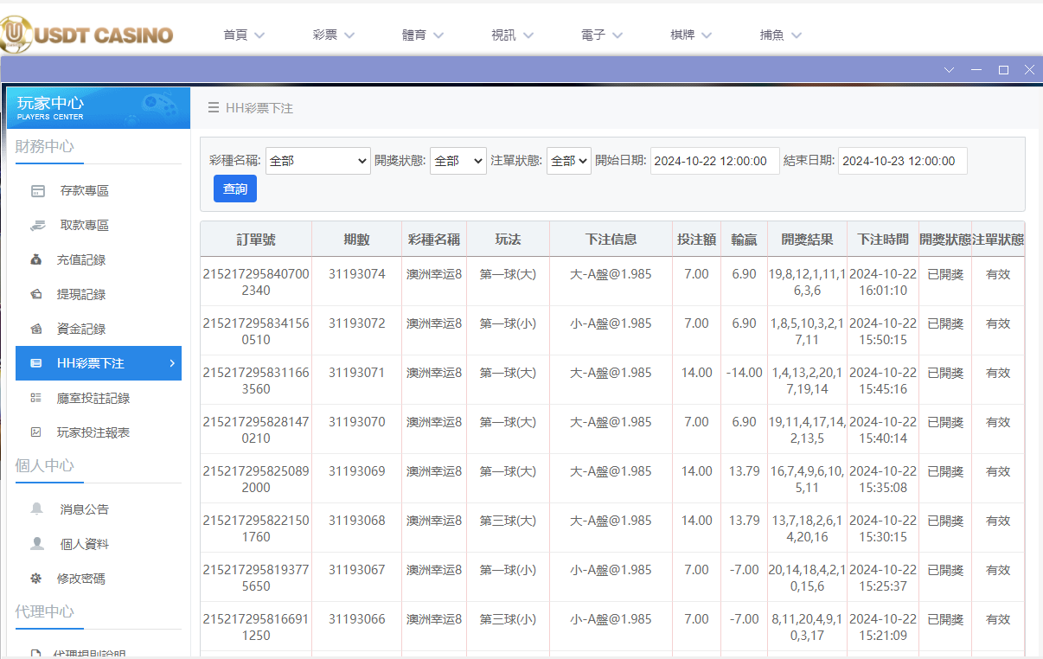The image size is (1043, 659).
Task: Open 資金記錄 funds record icon
Action: click(37, 329)
